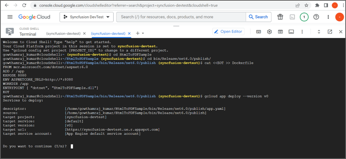Toggle the on-screen keyboard icon
This screenshot has width=346, height=159.
pos(259,32)
